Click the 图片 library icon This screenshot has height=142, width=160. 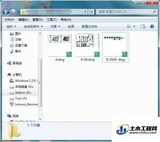tap(12, 34)
